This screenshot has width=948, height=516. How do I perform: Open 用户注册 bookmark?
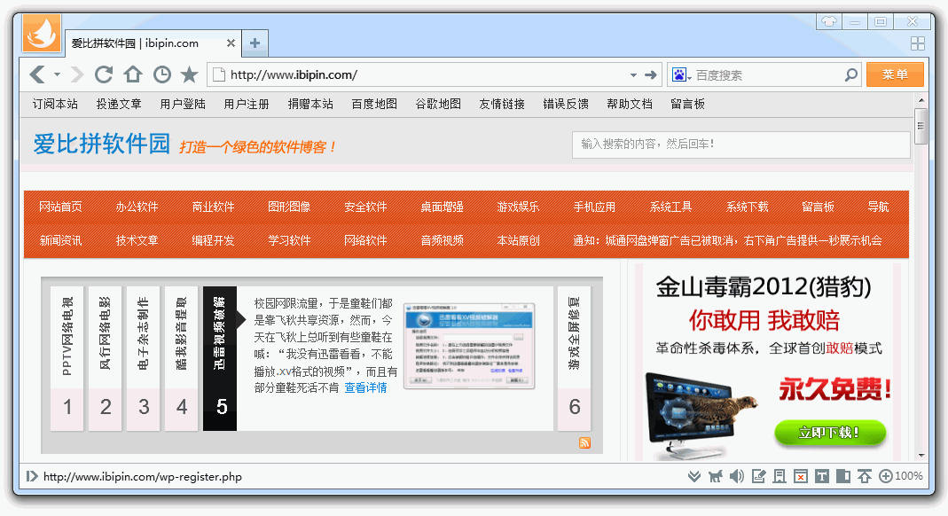click(x=246, y=104)
